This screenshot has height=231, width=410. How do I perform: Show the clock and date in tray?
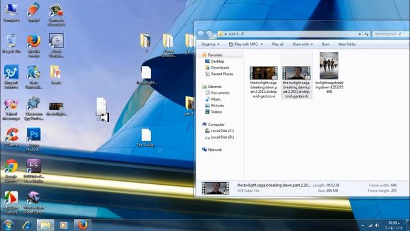(394, 225)
